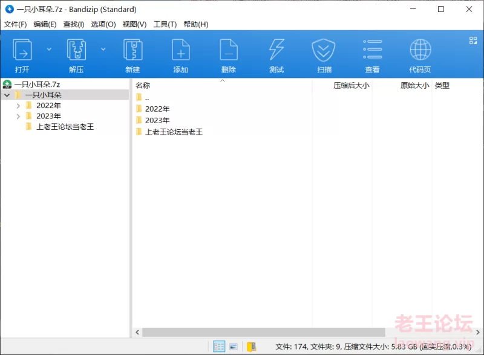The height and width of the screenshot is (355, 484).
Task: Switch to details list view in status bar
Action: click(219, 347)
